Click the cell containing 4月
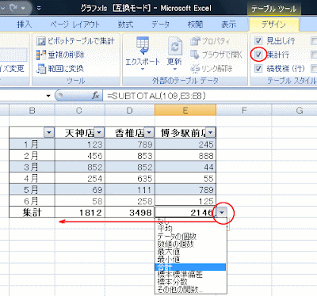The width and height of the screenshot is (317, 296). (32, 178)
